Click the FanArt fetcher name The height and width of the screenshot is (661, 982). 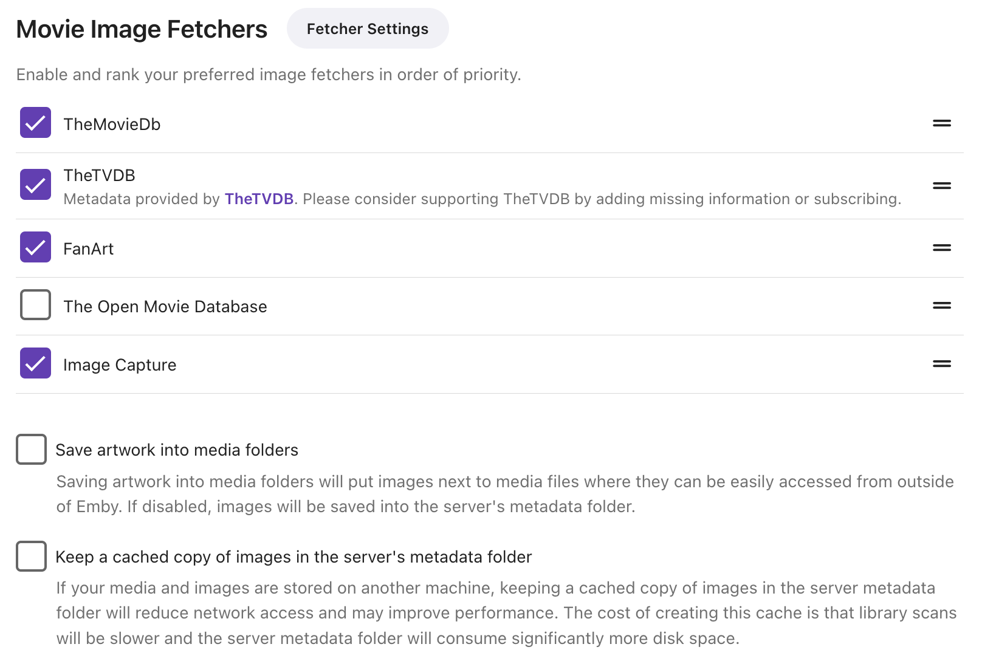coord(89,249)
